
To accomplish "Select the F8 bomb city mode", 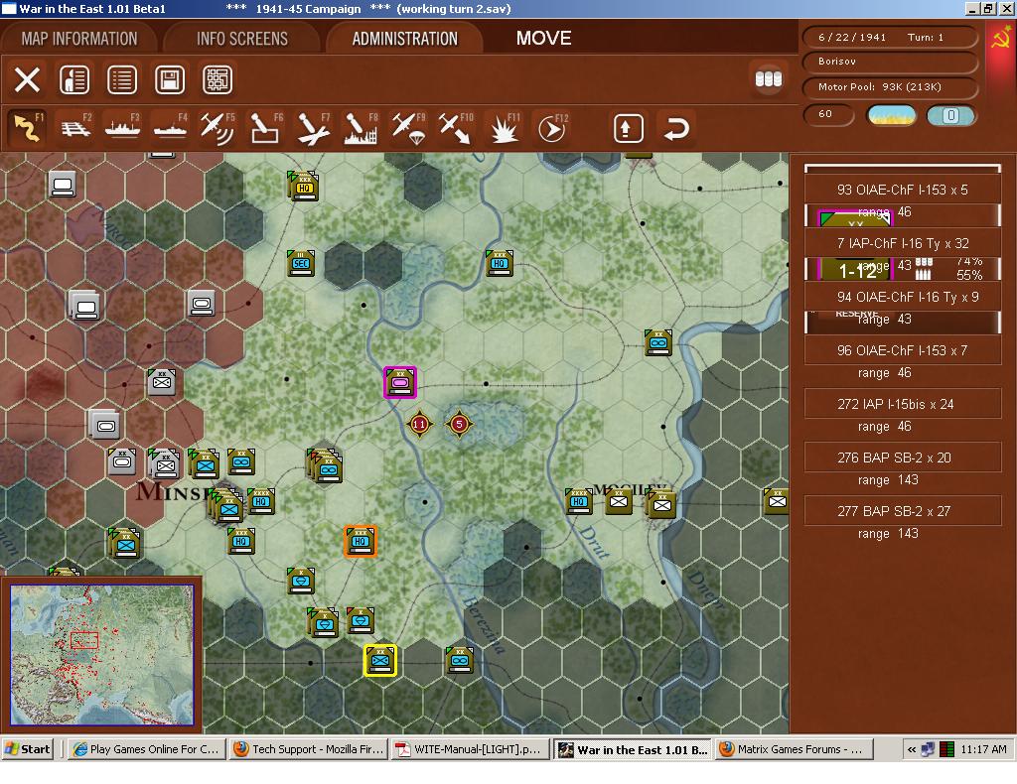I will [x=361, y=128].
